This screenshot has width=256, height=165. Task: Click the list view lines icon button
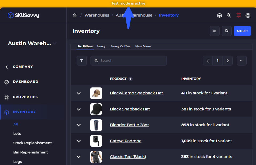(214, 31)
